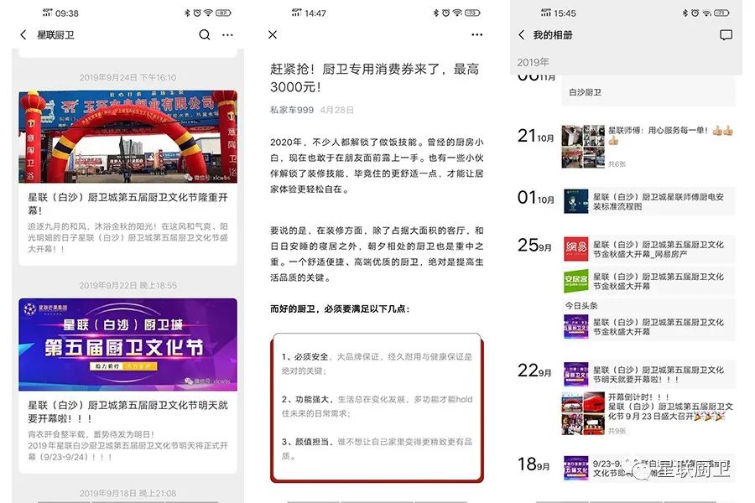This screenshot has width=755, height=503.
Task: Open the red arch banner image article
Action: [128, 136]
